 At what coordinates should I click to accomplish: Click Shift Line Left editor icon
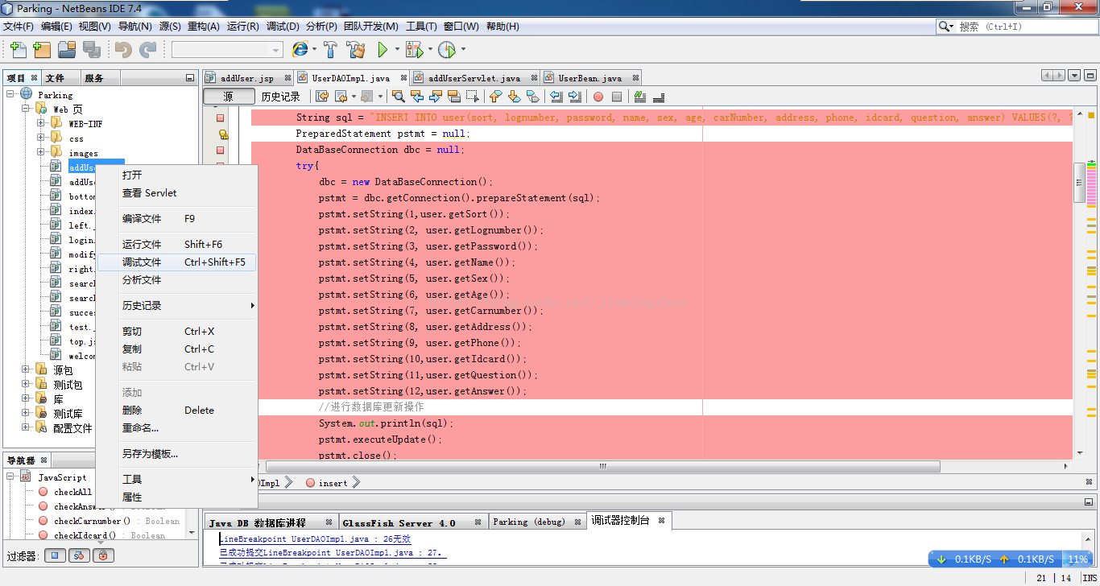(x=556, y=97)
